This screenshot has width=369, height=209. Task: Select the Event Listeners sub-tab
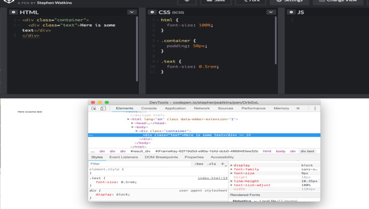pyautogui.click(x=123, y=157)
